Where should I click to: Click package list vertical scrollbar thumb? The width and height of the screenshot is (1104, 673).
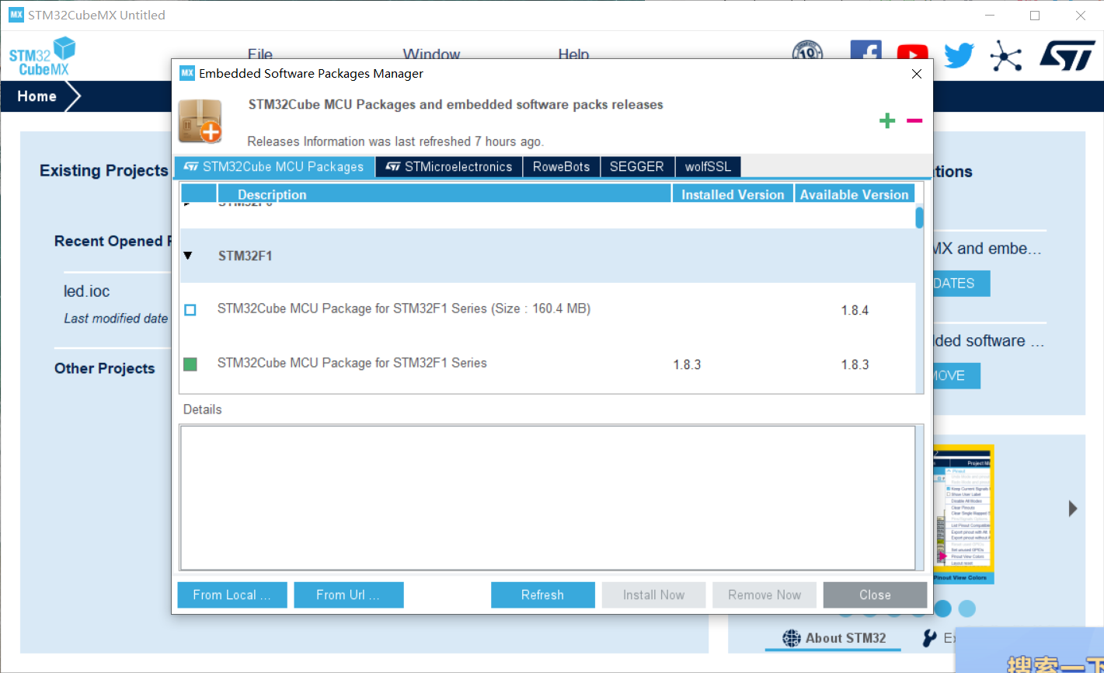(919, 217)
